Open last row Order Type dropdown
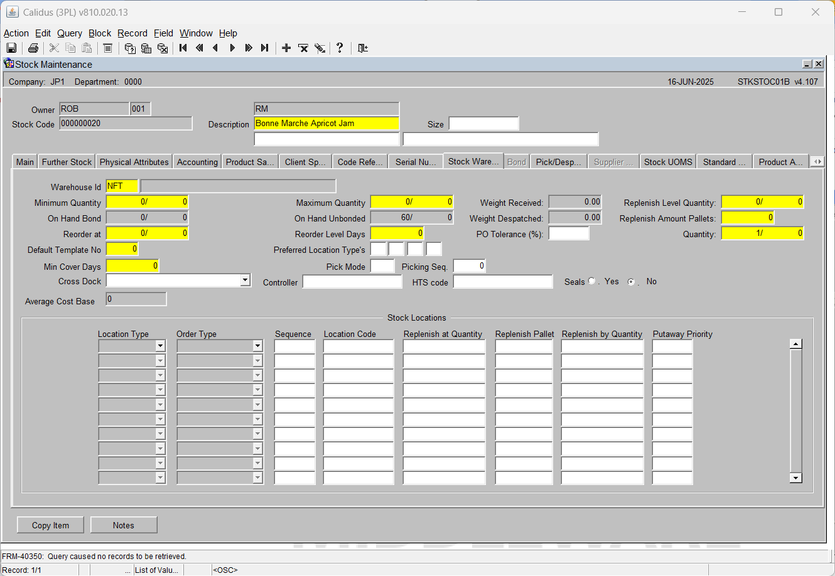 tap(257, 477)
